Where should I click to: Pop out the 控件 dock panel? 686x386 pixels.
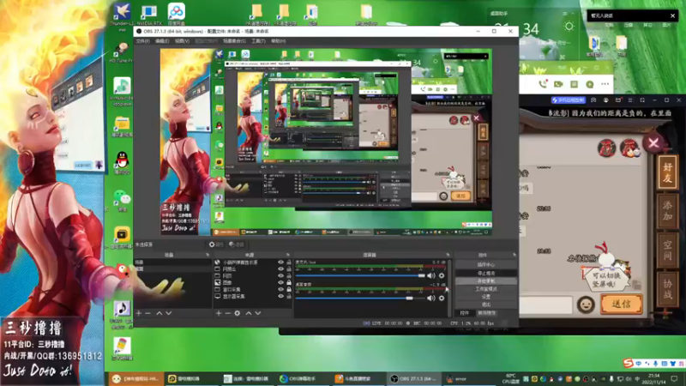click(x=514, y=255)
